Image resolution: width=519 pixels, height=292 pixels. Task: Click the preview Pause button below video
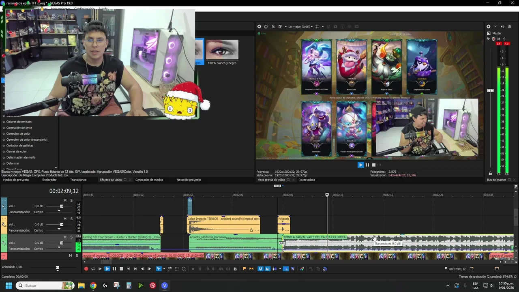click(x=367, y=165)
